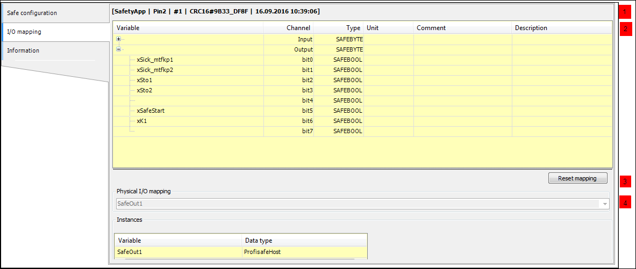Viewport: 636px width, 269px height.
Task: Select the xSick_mtfkp2 variable row
Action: [x=155, y=70]
